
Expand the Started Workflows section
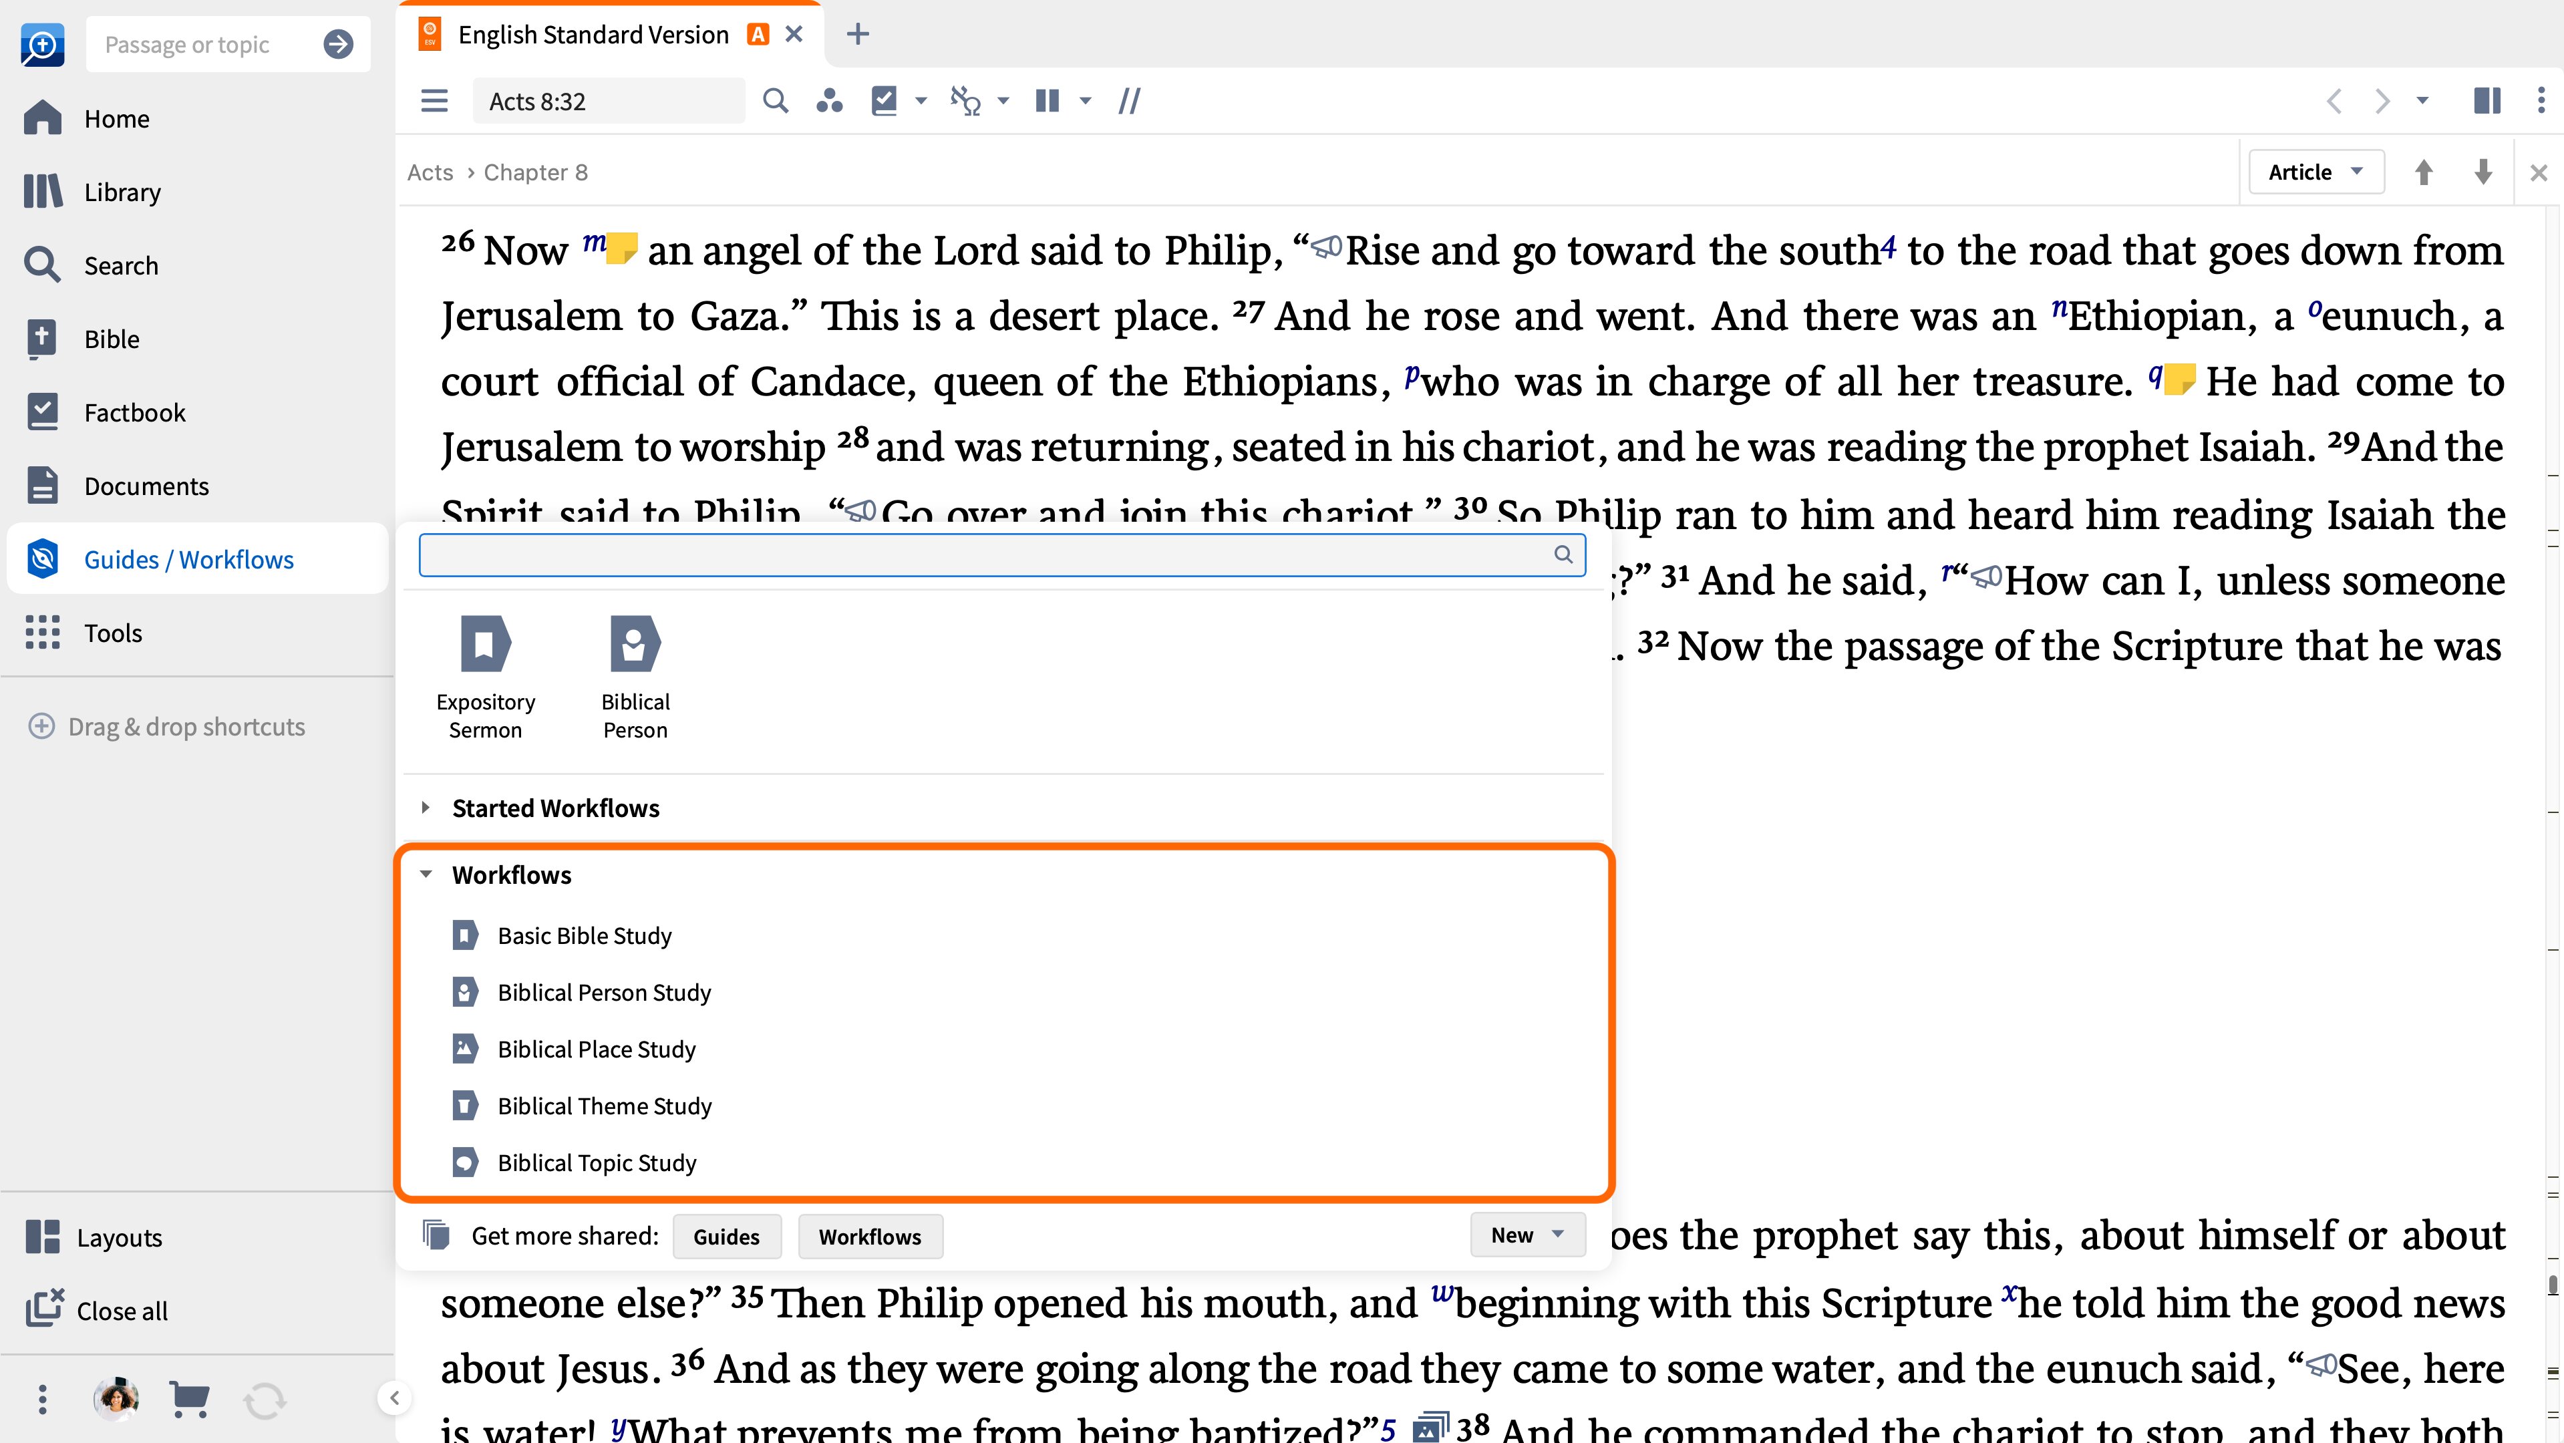click(426, 807)
